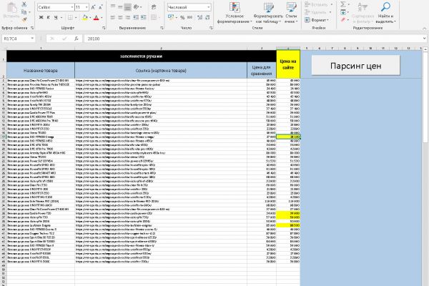Click the text orientation icon
The width and height of the screenshot is (429, 286).
(x=137, y=7)
